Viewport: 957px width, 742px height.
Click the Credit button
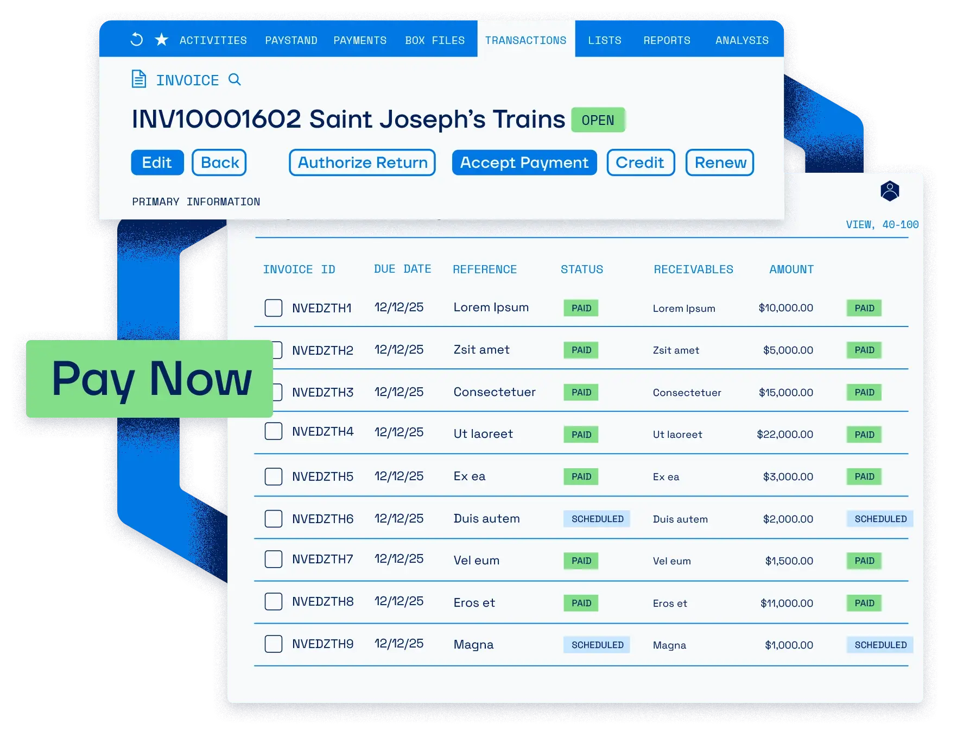641,162
